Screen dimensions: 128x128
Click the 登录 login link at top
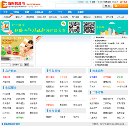tap(94, 2)
